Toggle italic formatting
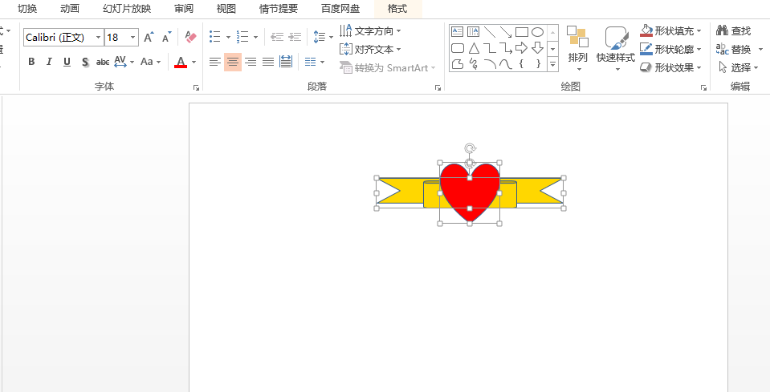Image resolution: width=770 pixels, height=392 pixels. 49,62
